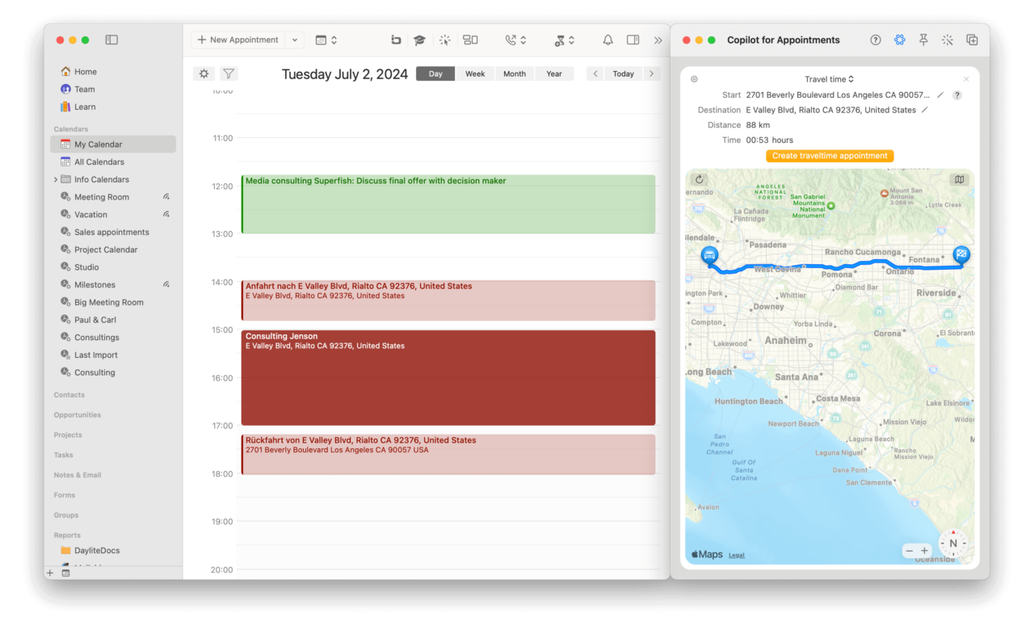
Task: Switch to the Week tab
Action: click(475, 73)
